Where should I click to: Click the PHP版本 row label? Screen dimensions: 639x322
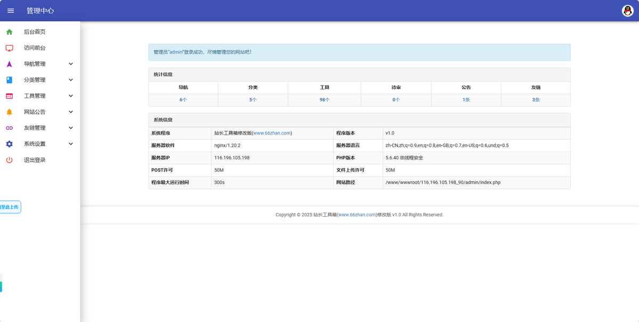[x=346, y=158]
